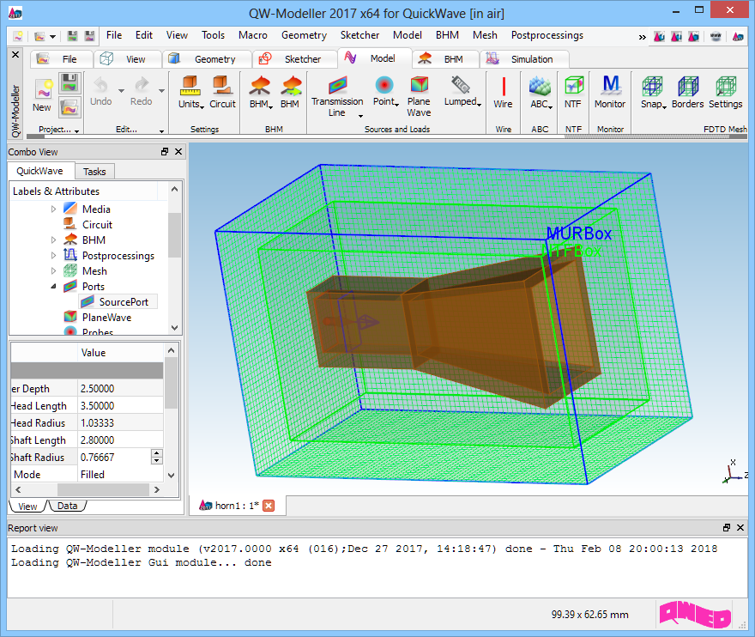
Task: Open the Transmission Line dropdown
Action: click(x=360, y=115)
